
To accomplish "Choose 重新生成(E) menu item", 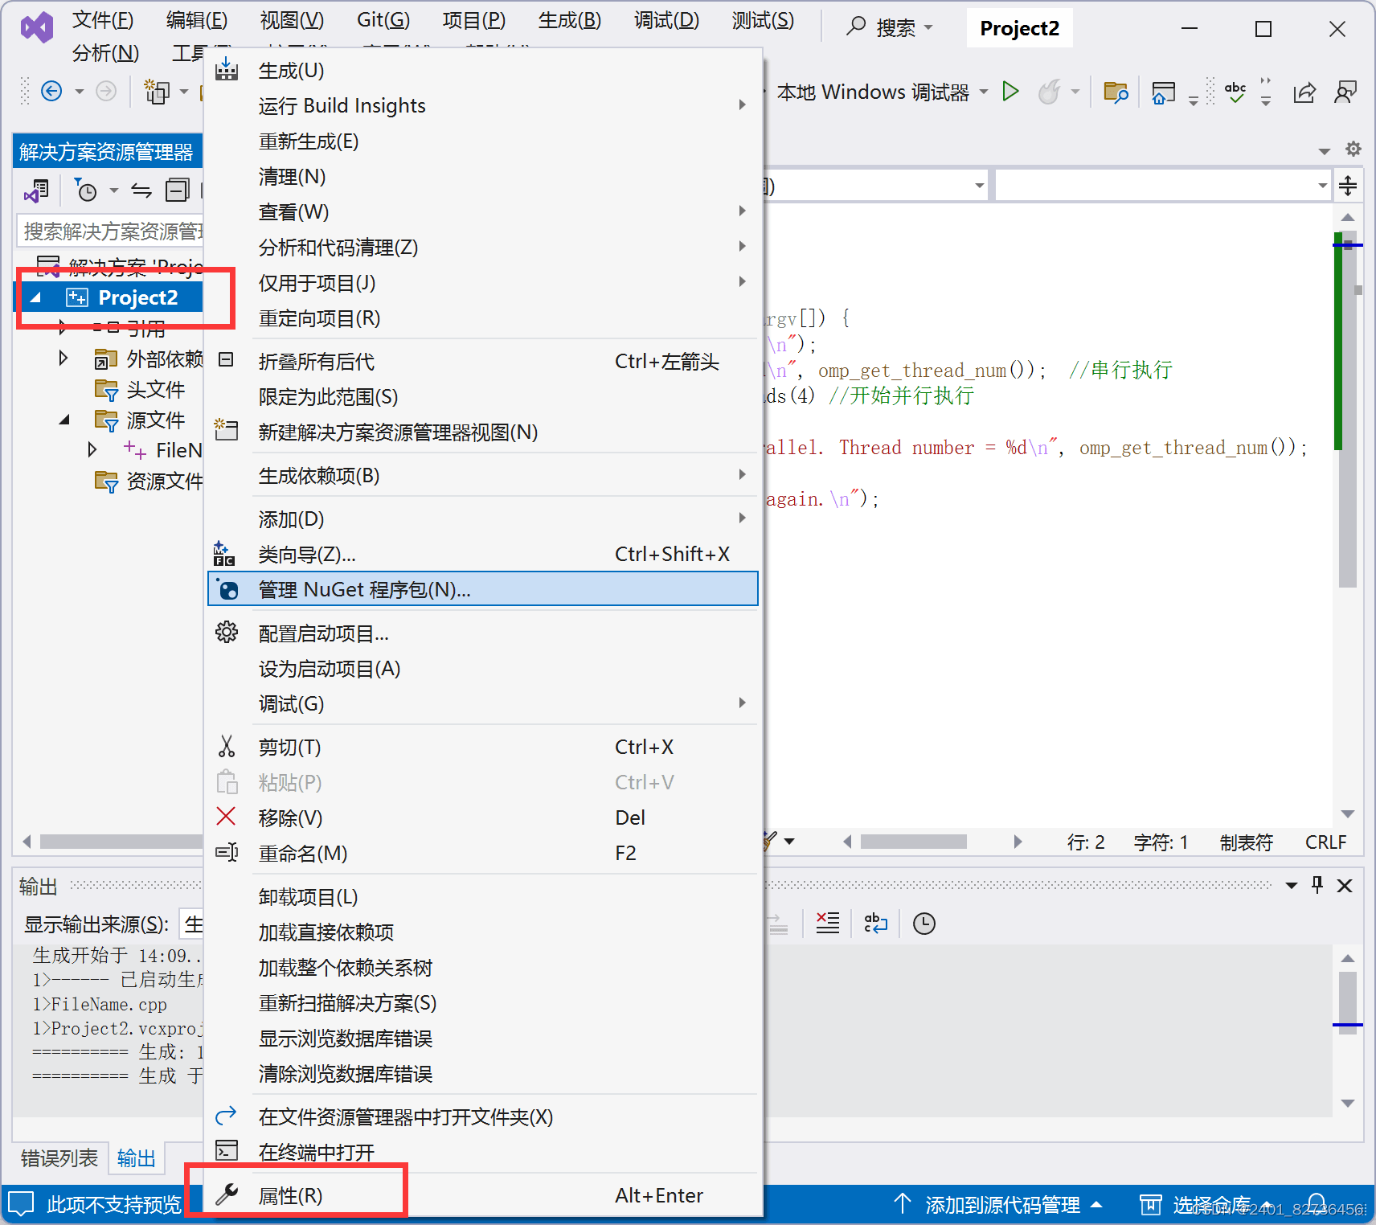I will [x=483, y=141].
